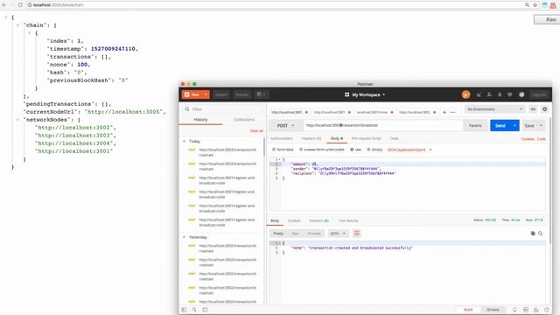
Task: Collapse the chain array in browser JSON
Action: tap(17, 25)
